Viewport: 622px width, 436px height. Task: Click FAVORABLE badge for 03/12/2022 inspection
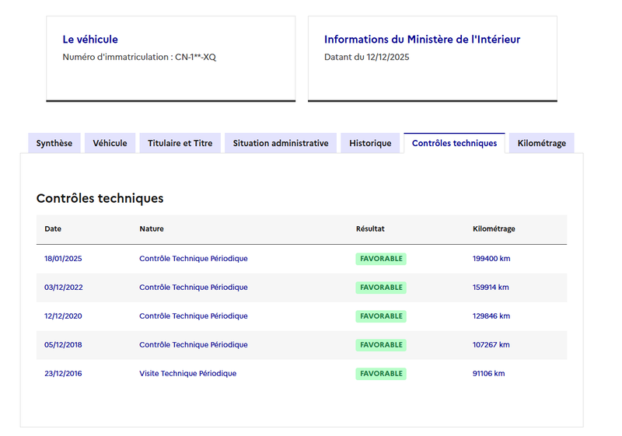pos(381,288)
